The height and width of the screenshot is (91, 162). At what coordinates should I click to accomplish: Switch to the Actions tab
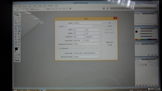pyautogui.click(x=144, y=44)
